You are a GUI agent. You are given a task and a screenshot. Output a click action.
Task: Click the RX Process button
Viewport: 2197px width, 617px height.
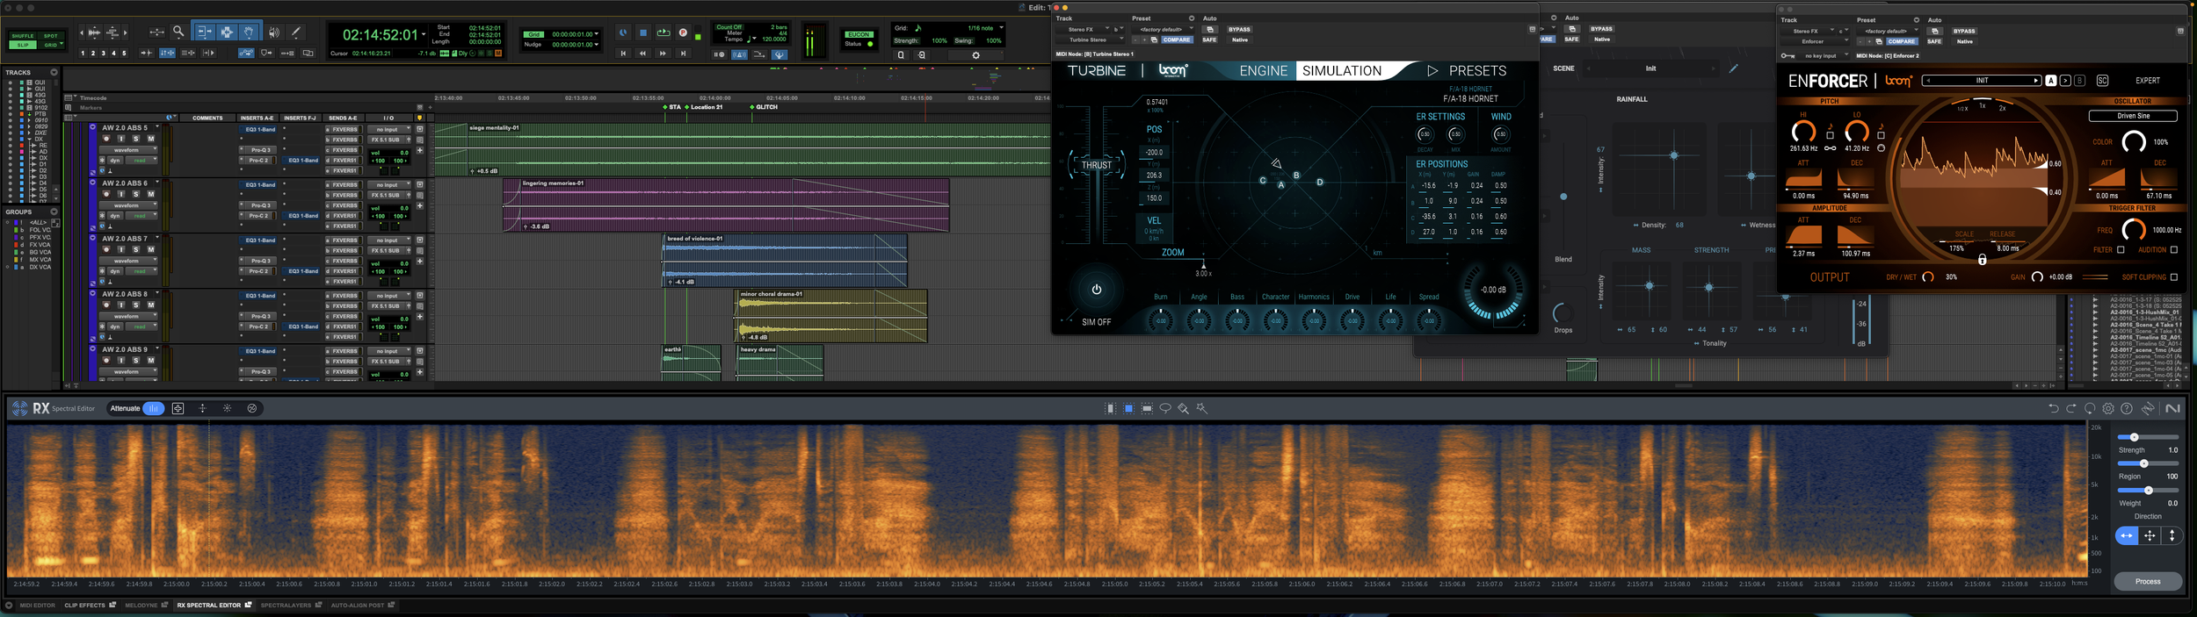pos(2148,581)
